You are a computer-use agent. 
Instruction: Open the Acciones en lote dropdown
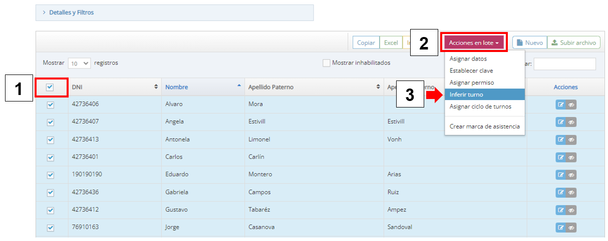point(474,43)
